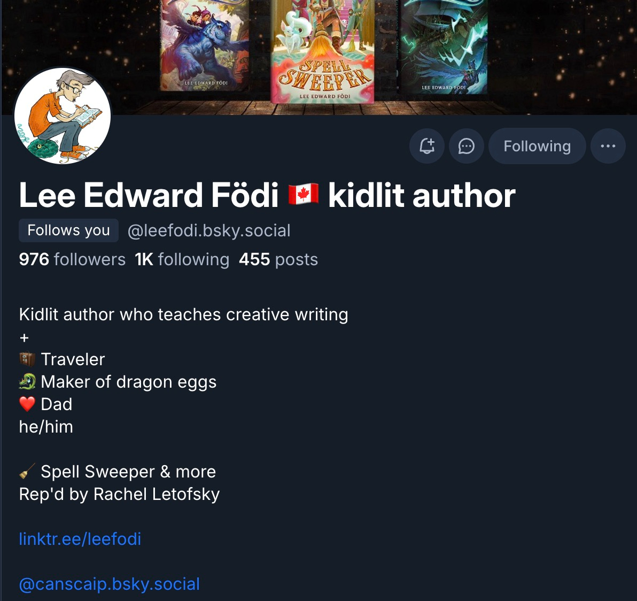Open the three-dots more options menu
Image resolution: width=637 pixels, height=601 pixels.
pos(608,147)
